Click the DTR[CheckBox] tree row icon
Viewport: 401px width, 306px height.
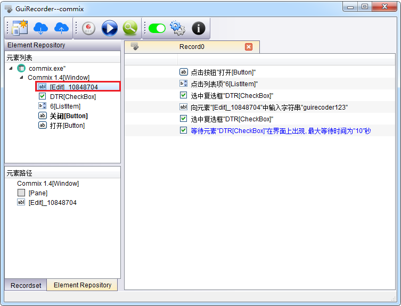[x=42, y=96]
